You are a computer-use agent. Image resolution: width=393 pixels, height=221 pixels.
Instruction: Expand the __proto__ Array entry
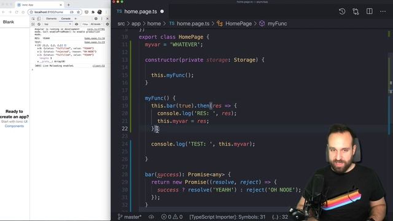point(38,61)
